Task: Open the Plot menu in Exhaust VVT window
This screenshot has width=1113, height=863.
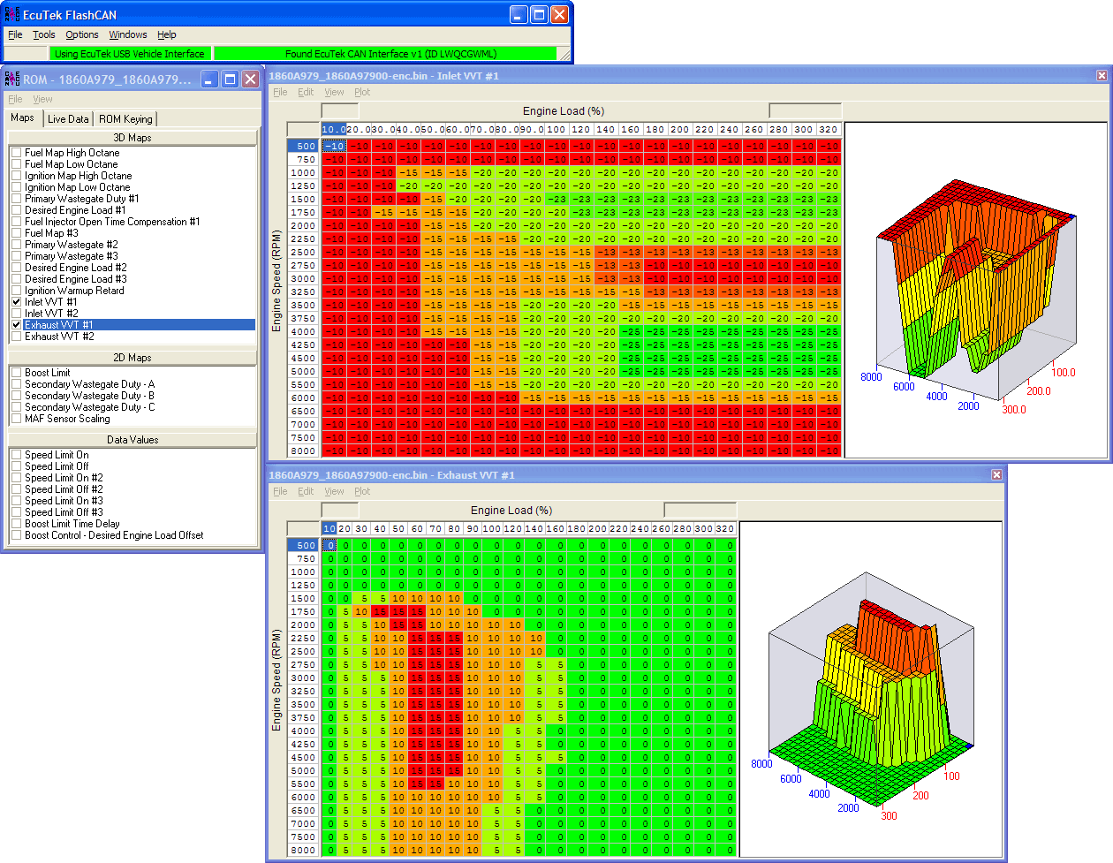Action: coord(362,491)
